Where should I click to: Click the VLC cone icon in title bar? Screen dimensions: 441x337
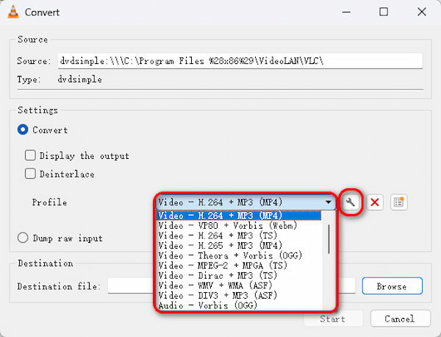[13, 12]
